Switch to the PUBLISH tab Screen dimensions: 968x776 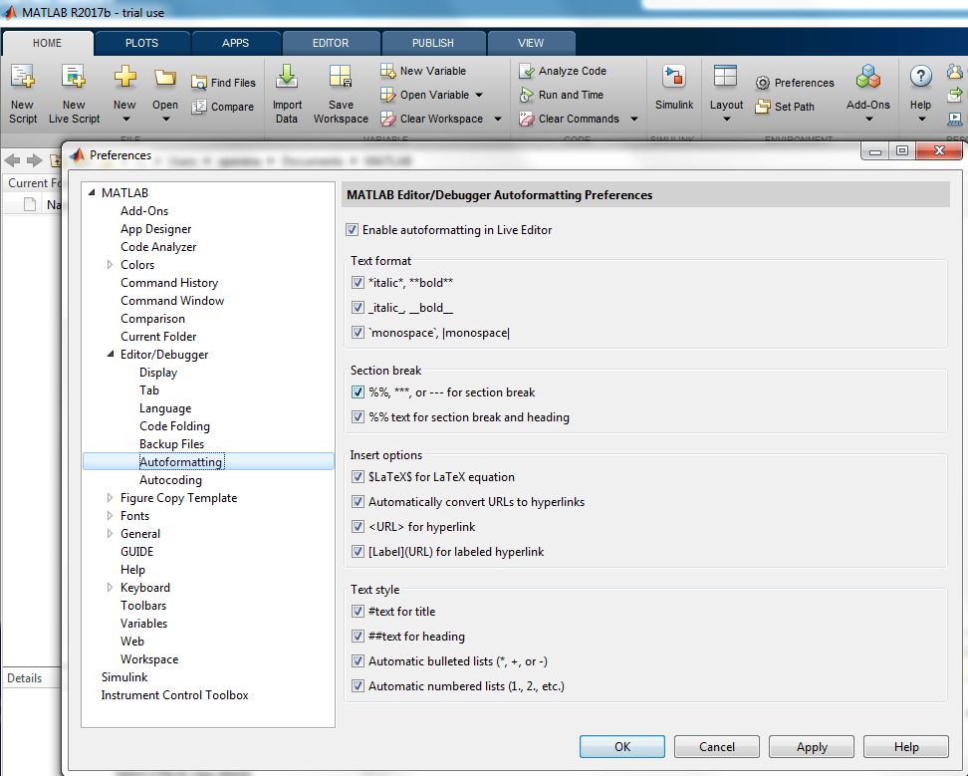(433, 43)
